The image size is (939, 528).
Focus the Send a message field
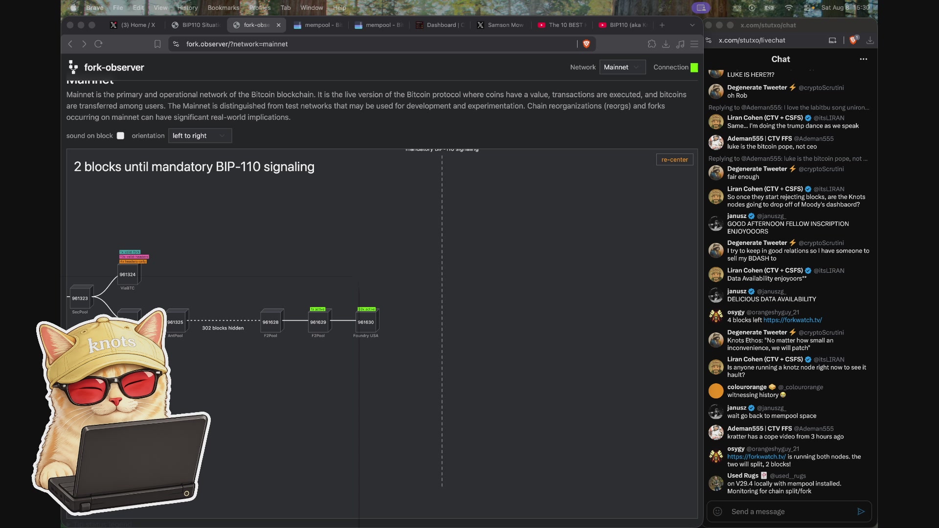[x=789, y=511]
